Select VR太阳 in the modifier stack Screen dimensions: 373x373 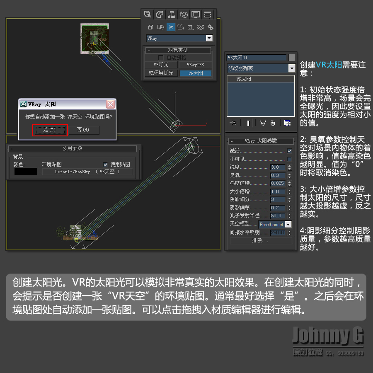tap(261, 79)
